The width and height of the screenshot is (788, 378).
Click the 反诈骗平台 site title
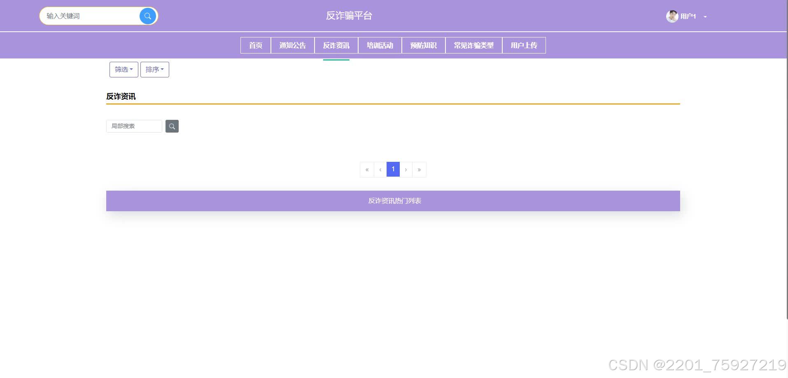349,16
